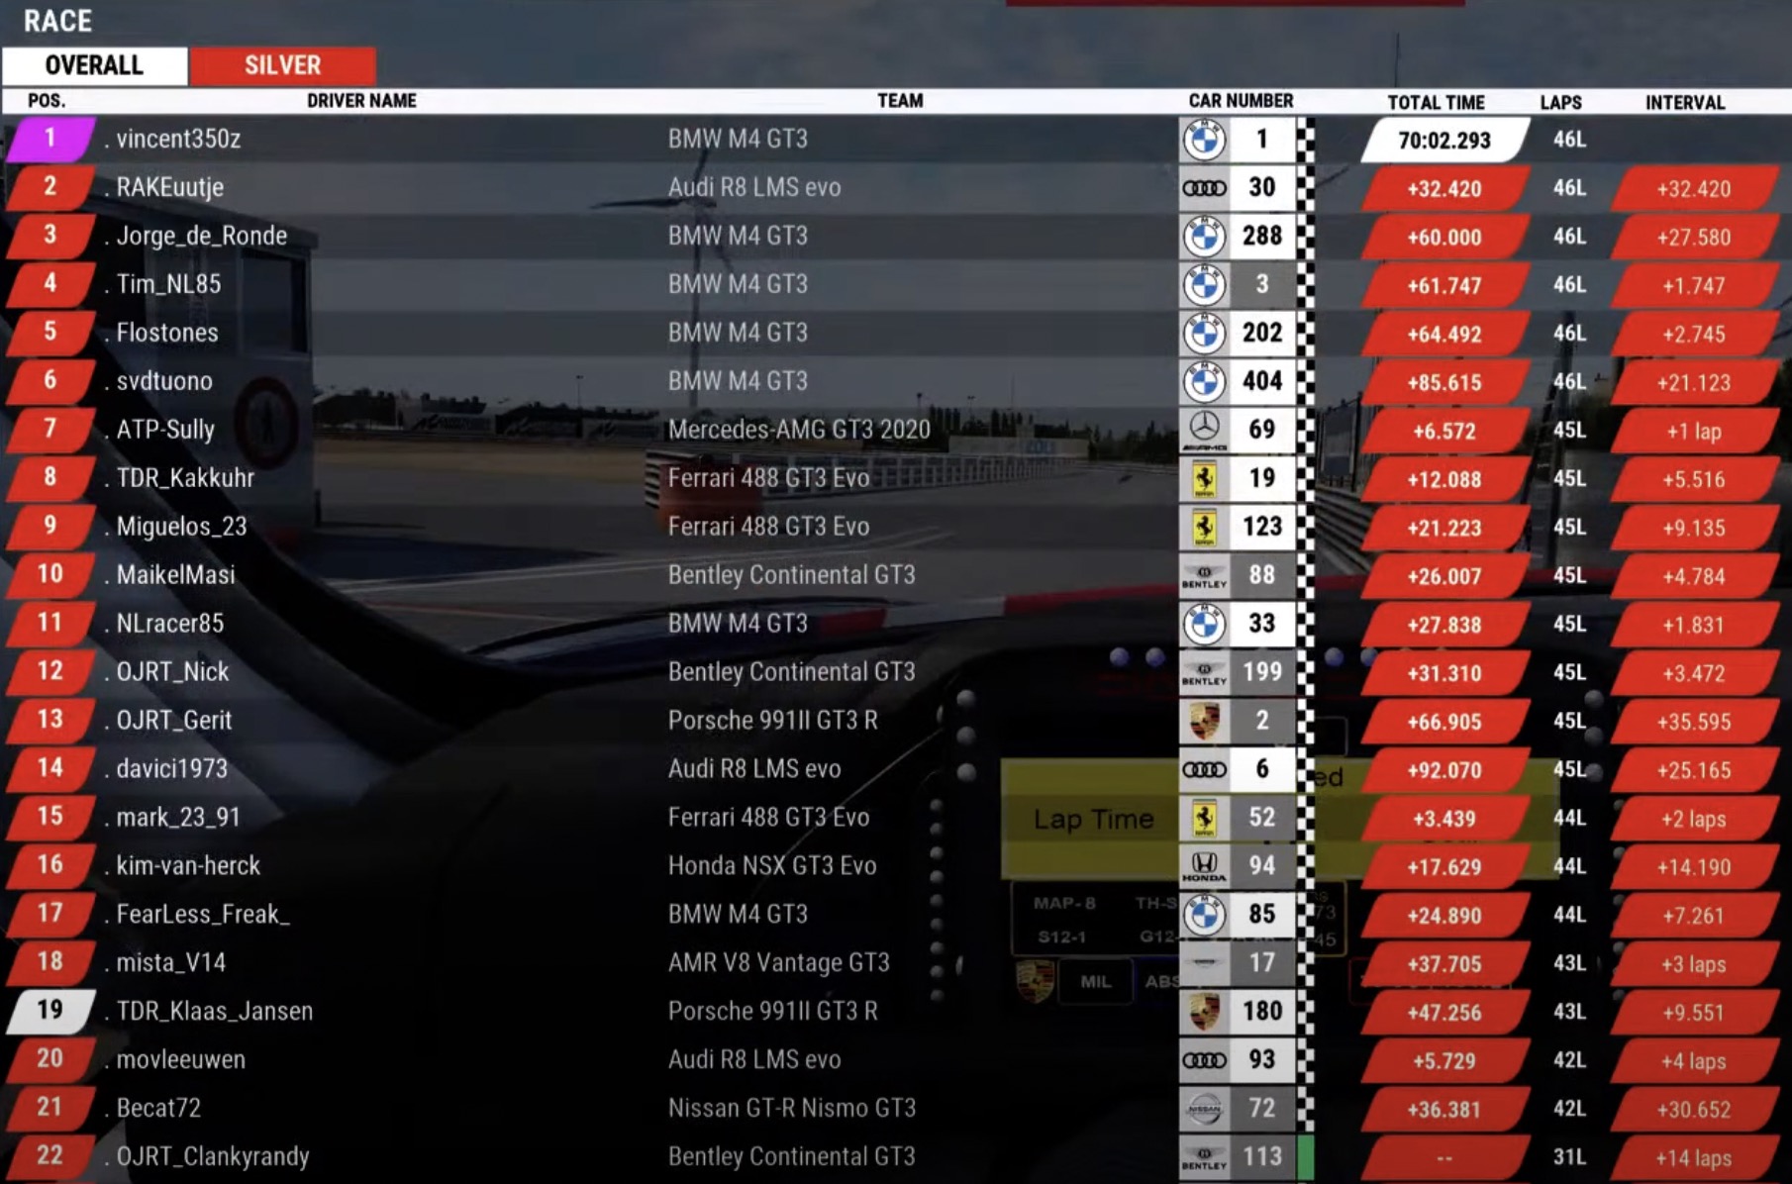Select driver kim-van-herck

[188, 867]
